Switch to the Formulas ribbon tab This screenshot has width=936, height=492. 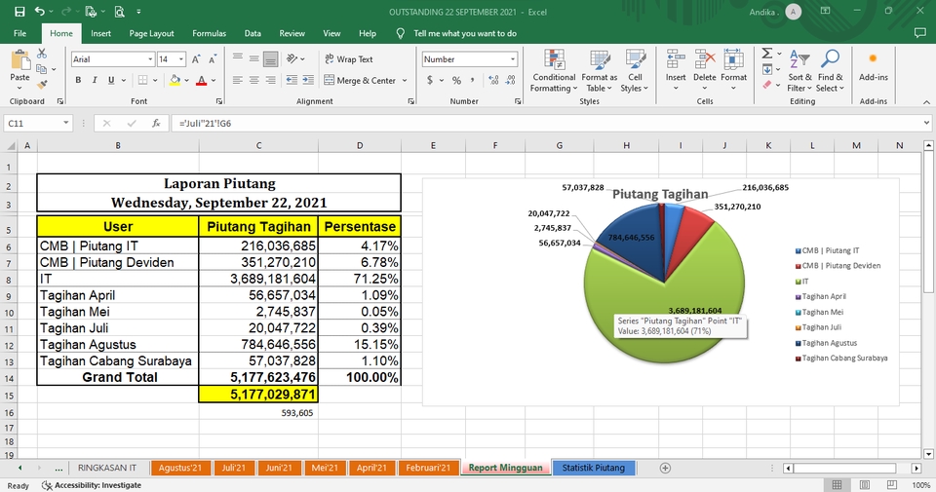209,33
